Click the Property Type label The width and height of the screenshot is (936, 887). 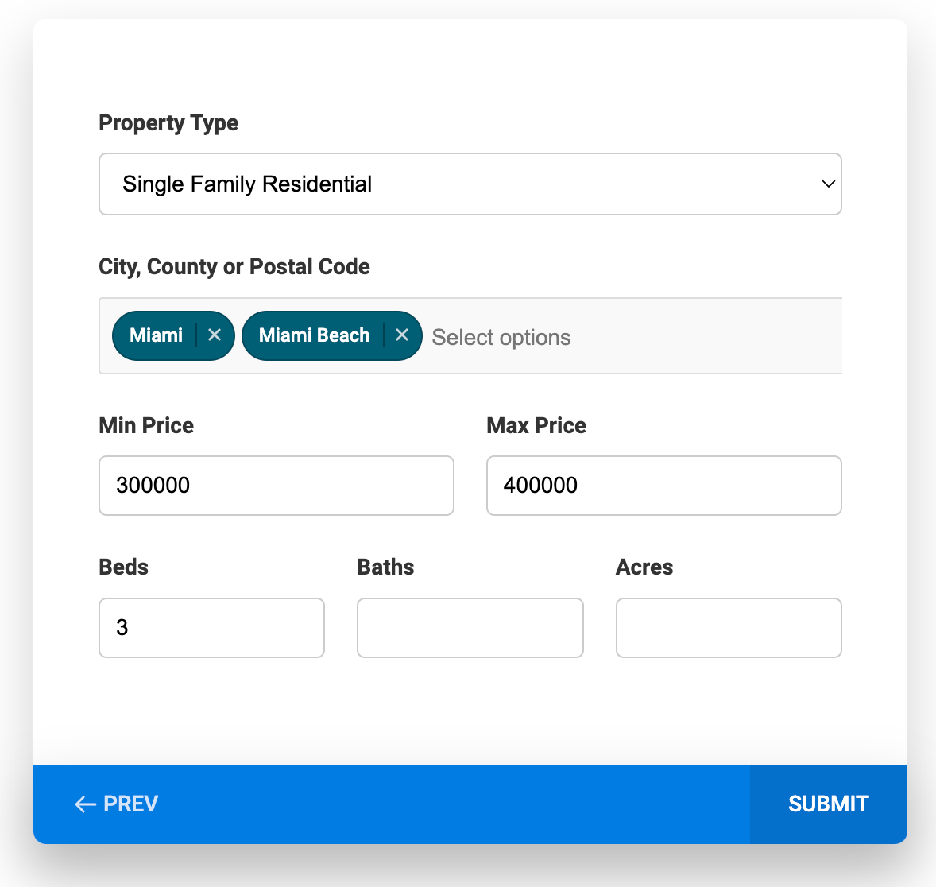(168, 123)
